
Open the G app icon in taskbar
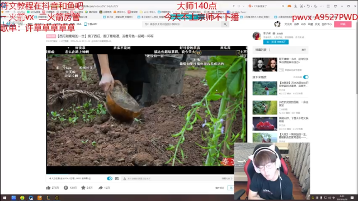point(57,198)
